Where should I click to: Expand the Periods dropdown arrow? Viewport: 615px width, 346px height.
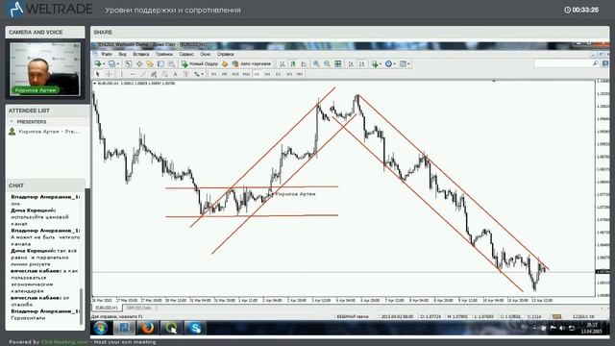(395, 64)
